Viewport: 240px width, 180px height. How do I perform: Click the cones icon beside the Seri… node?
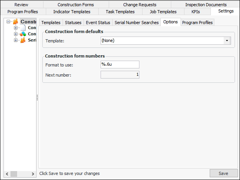tap(23, 40)
